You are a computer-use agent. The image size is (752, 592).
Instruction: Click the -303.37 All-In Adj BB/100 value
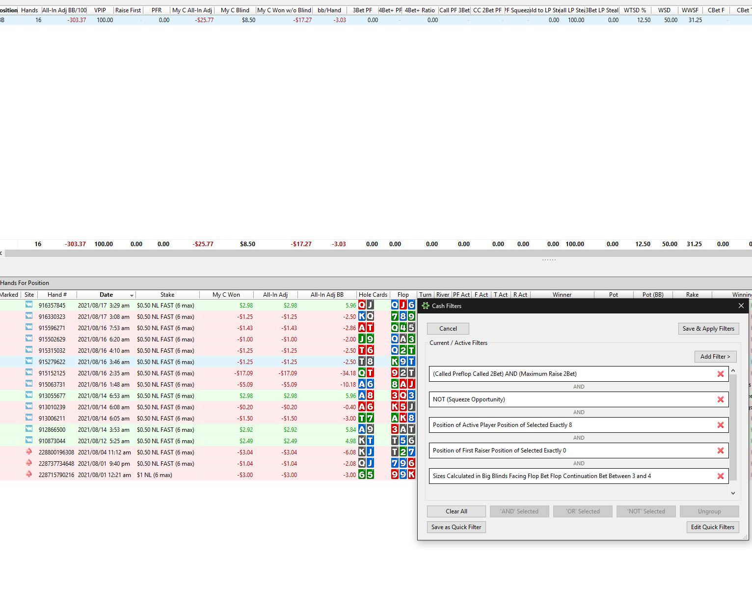coord(77,20)
